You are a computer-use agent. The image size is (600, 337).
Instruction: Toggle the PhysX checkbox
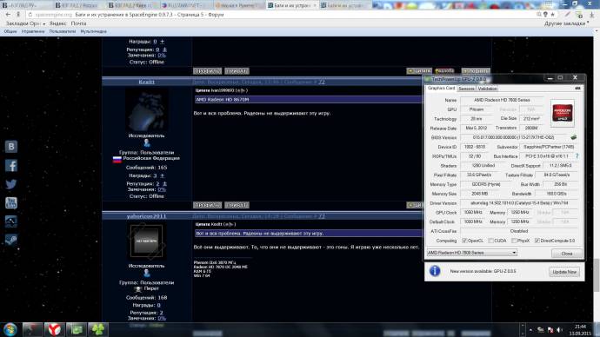point(514,241)
